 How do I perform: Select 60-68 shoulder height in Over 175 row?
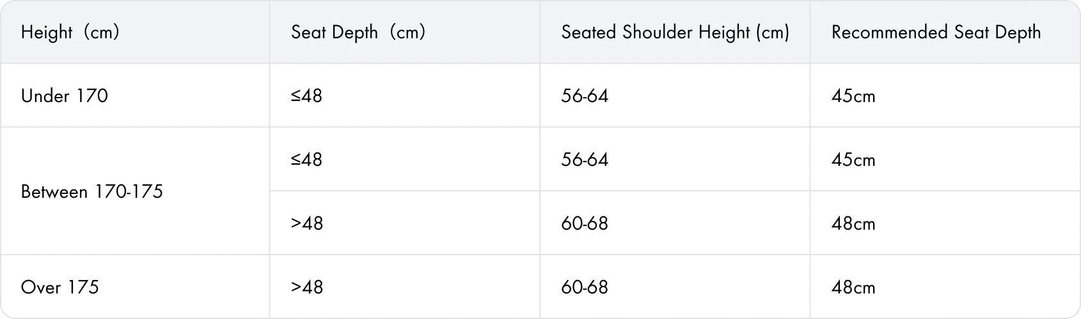[x=585, y=287]
